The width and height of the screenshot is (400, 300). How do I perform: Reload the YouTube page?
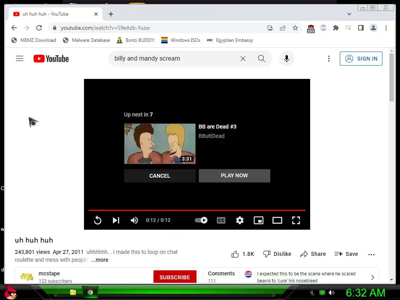pyautogui.click(x=39, y=28)
